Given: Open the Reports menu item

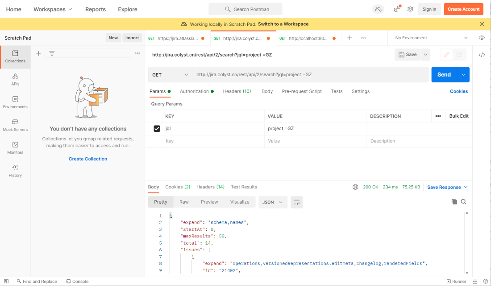Looking at the screenshot, I should pyautogui.click(x=96, y=9).
